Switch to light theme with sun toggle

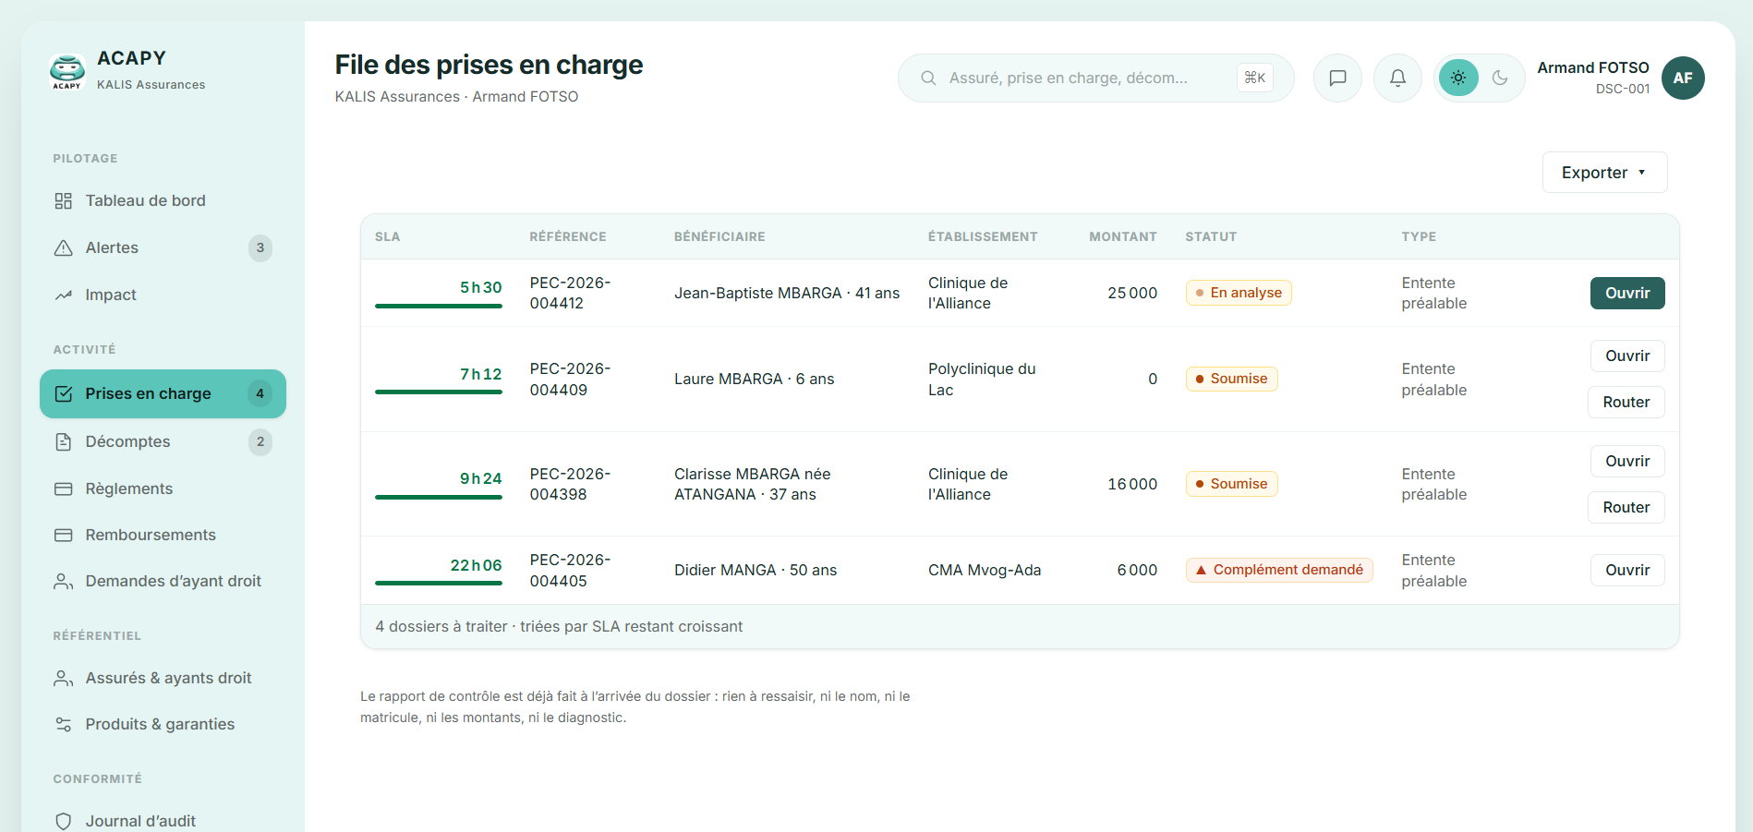click(x=1458, y=78)
